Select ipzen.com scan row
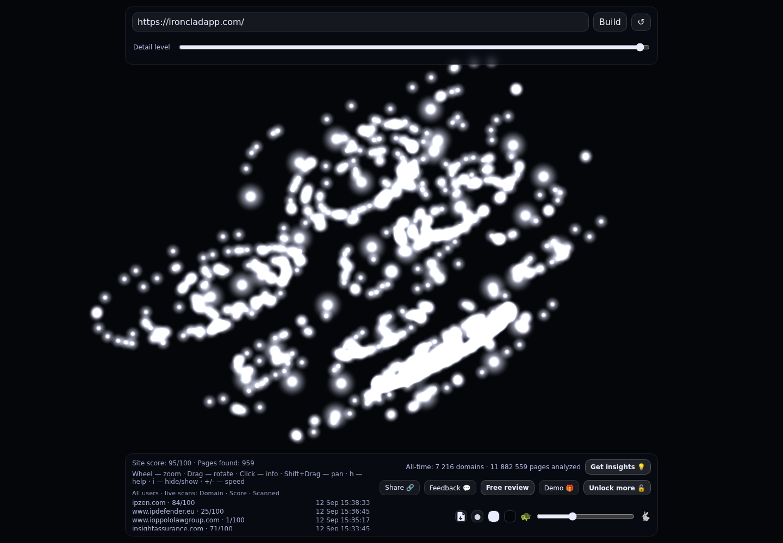The width and height of the screenshot is (783, 543). [x=251, y=503]
